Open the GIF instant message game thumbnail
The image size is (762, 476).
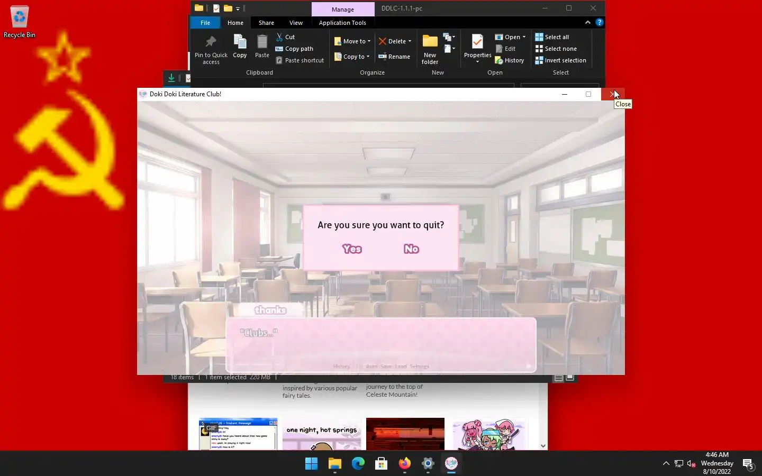click(x=238, y=434)
